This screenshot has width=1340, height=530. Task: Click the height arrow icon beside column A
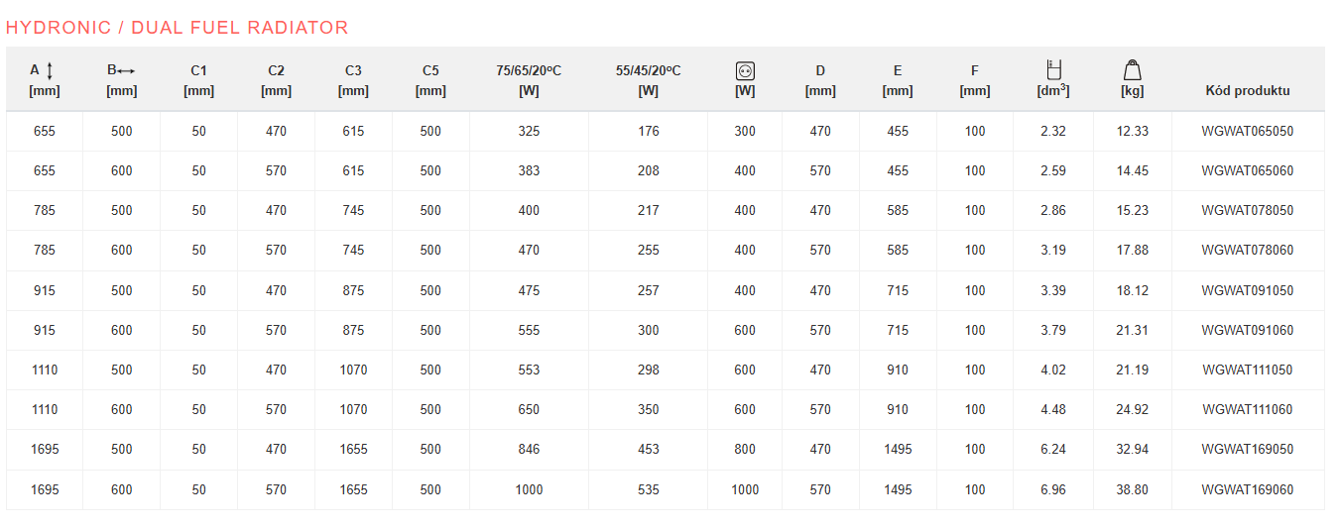click(x=51, y=70)
